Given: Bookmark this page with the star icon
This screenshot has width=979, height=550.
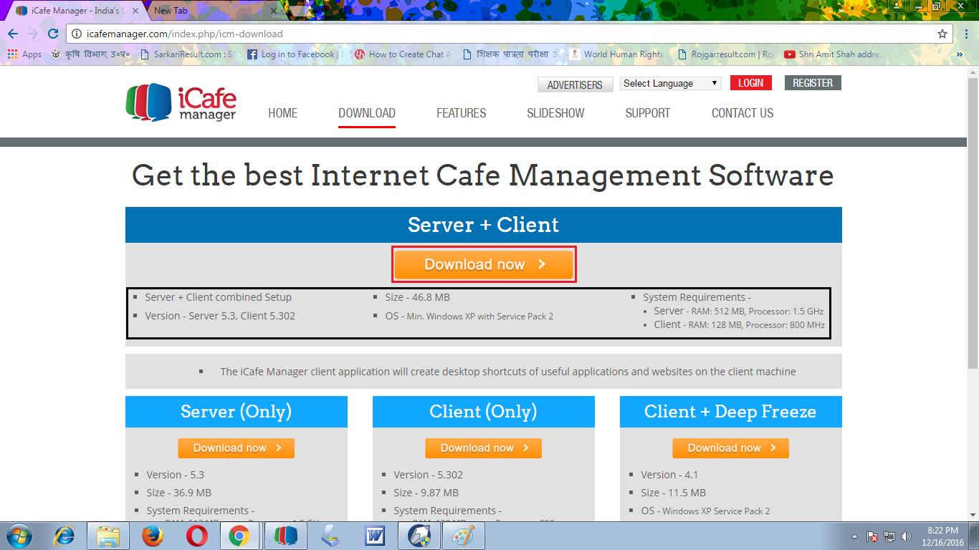Looking at the screenshot, I should click(942, 34).
